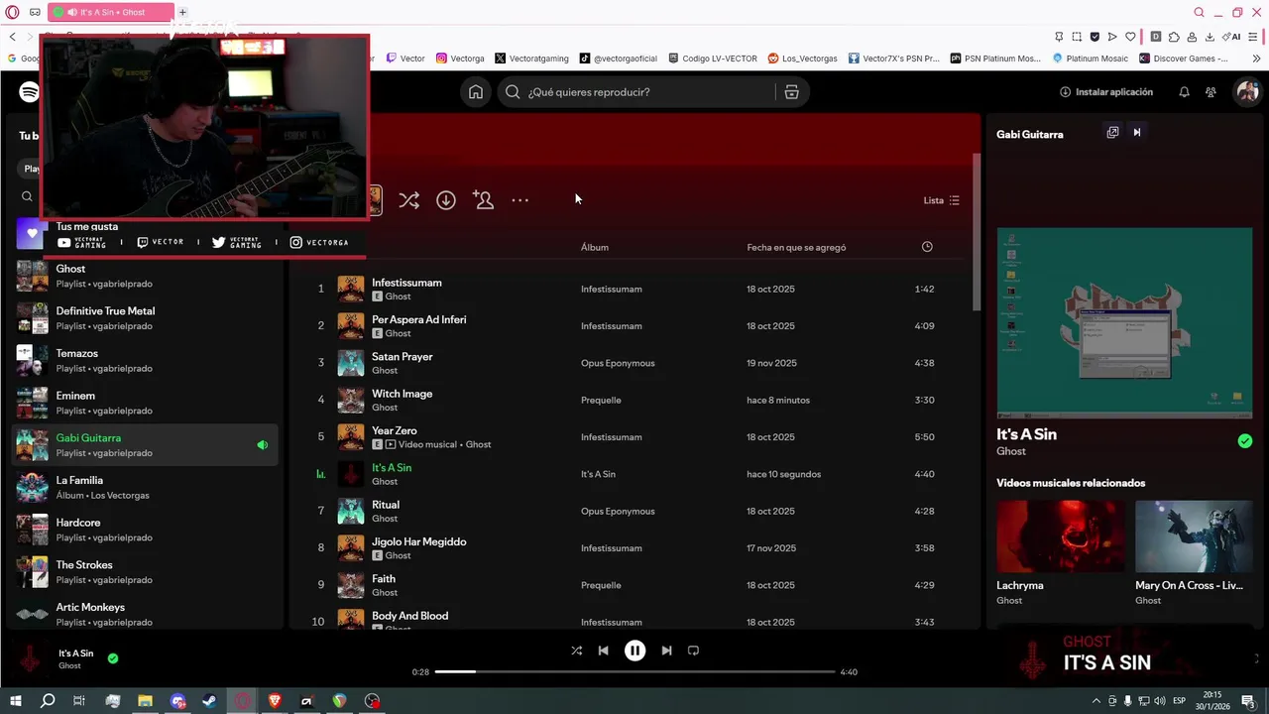Viewport: 1269px width, 714px height.
Task: Click Windows Start button
Action: 15,701
